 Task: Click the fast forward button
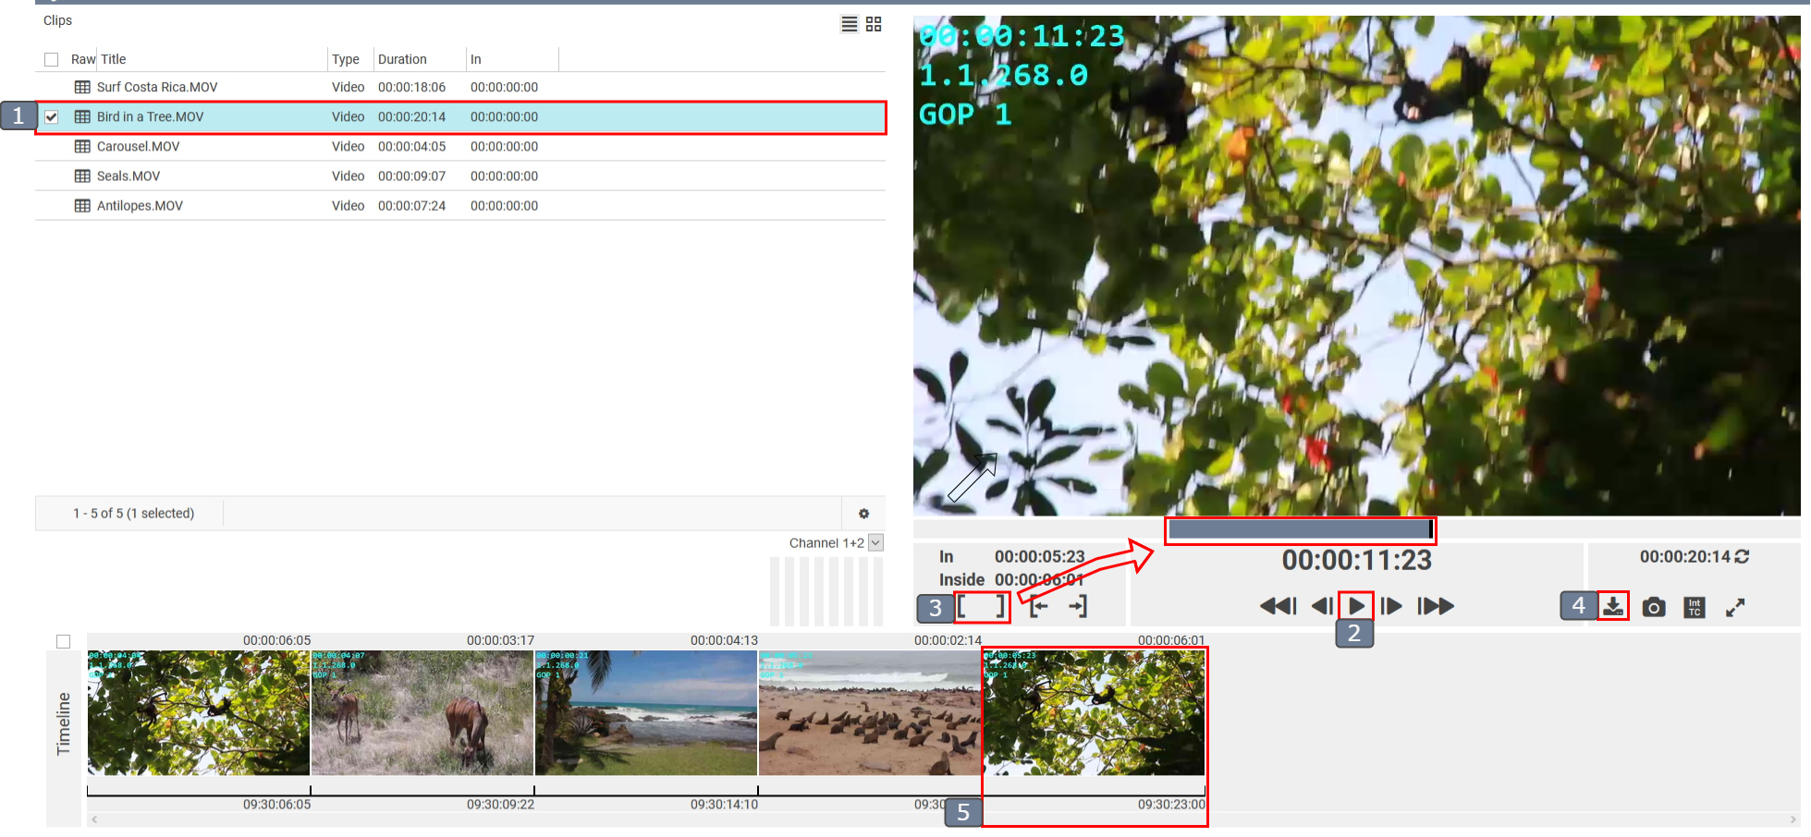pos(1436,606)
